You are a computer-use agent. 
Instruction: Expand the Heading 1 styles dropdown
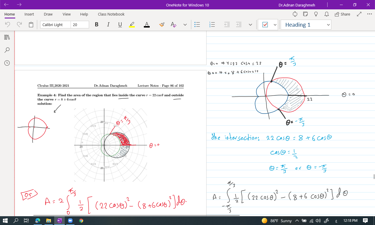tap(328, 25)
